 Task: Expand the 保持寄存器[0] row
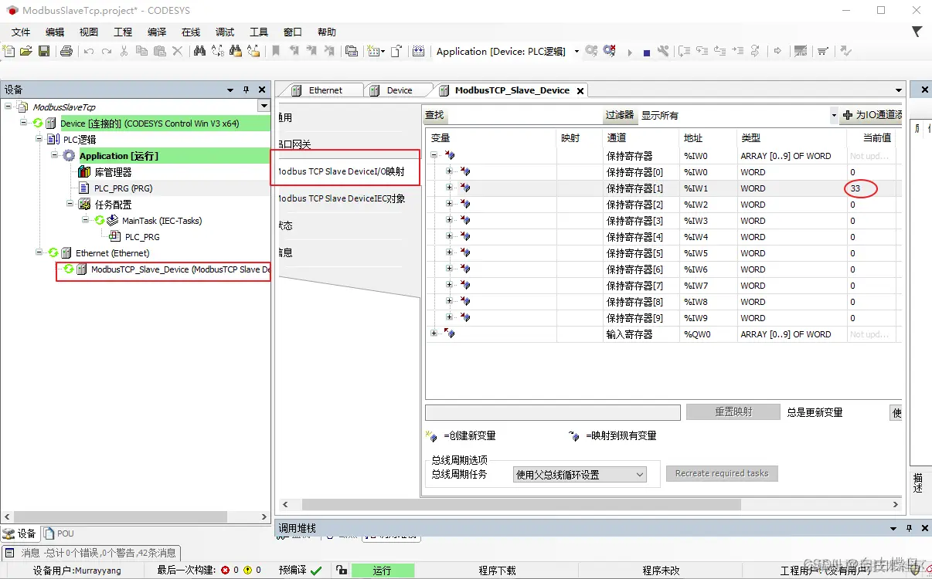tap(449, 171)
